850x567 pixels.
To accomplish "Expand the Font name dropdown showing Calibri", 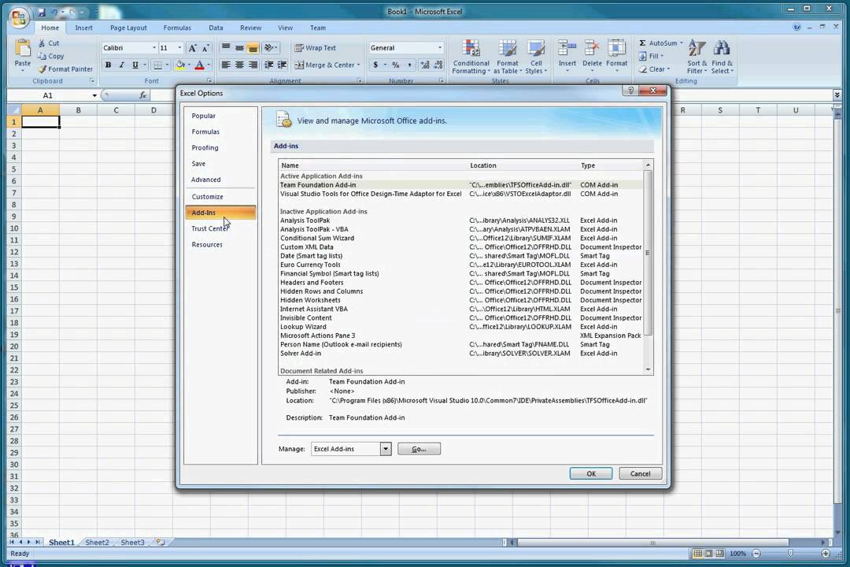I will [x=154, y=48].
